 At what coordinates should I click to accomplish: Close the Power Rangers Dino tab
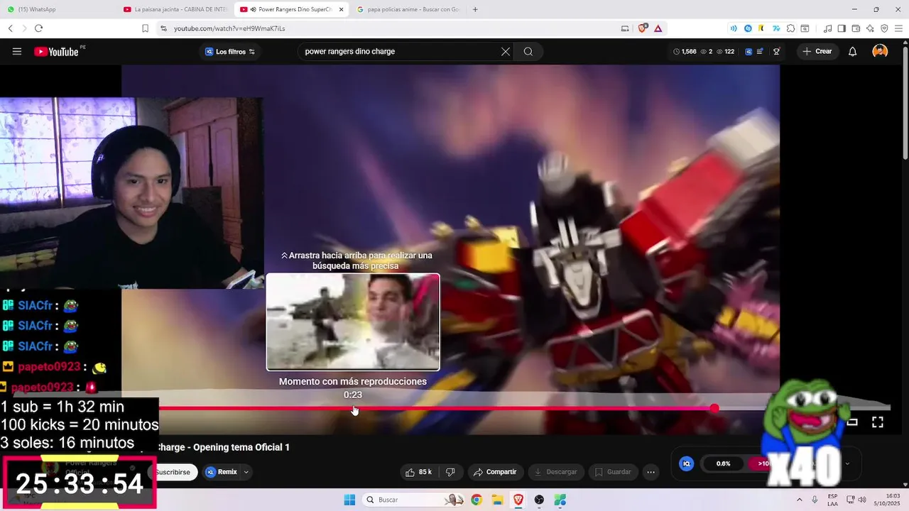tap(342, 9)
